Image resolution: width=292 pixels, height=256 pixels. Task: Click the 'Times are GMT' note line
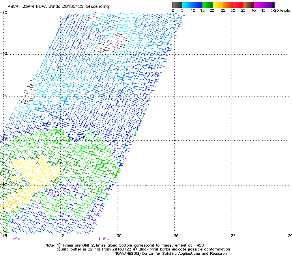125,245
